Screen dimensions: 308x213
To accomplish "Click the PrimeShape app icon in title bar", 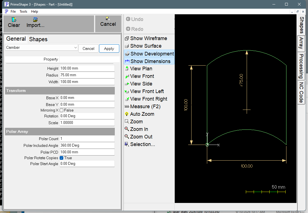I will (6, 4).
